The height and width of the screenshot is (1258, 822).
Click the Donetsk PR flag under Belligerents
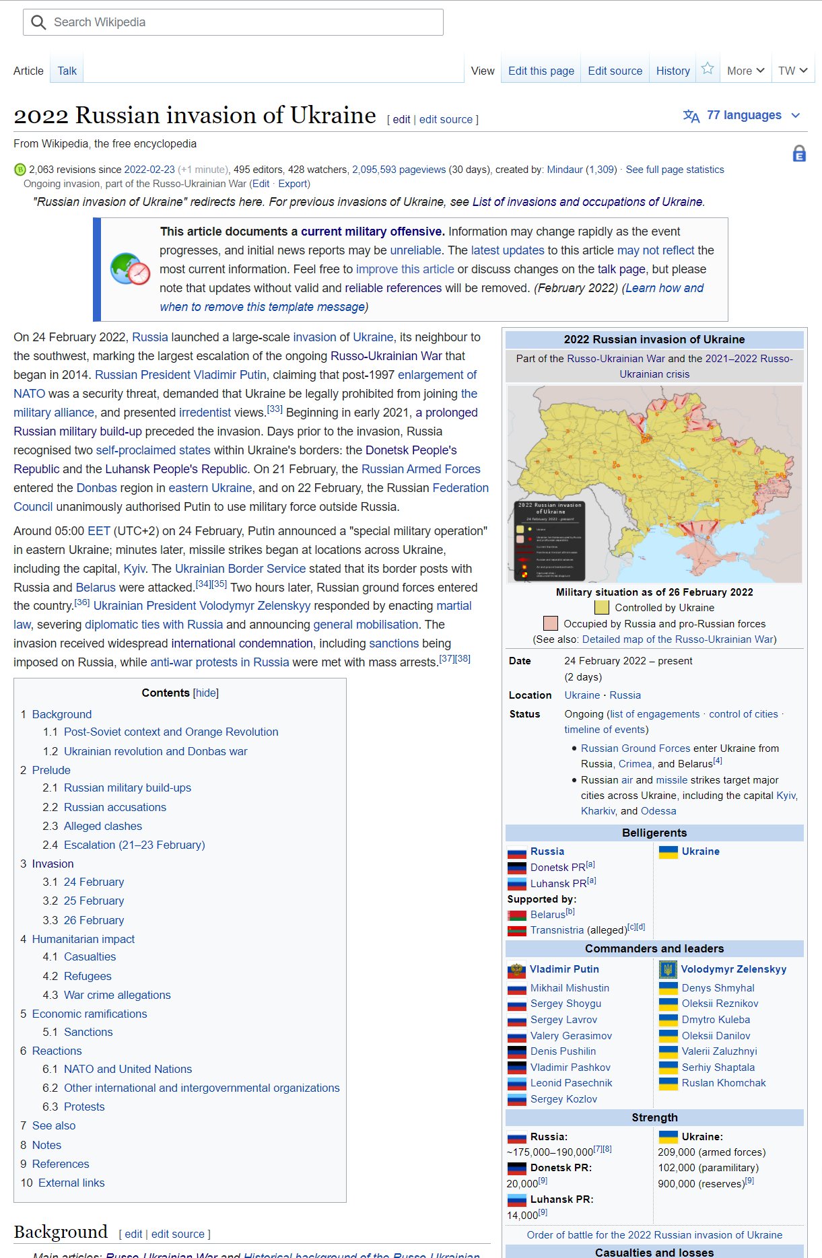517,868
